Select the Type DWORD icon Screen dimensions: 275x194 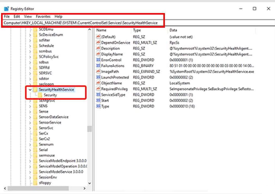98,106
